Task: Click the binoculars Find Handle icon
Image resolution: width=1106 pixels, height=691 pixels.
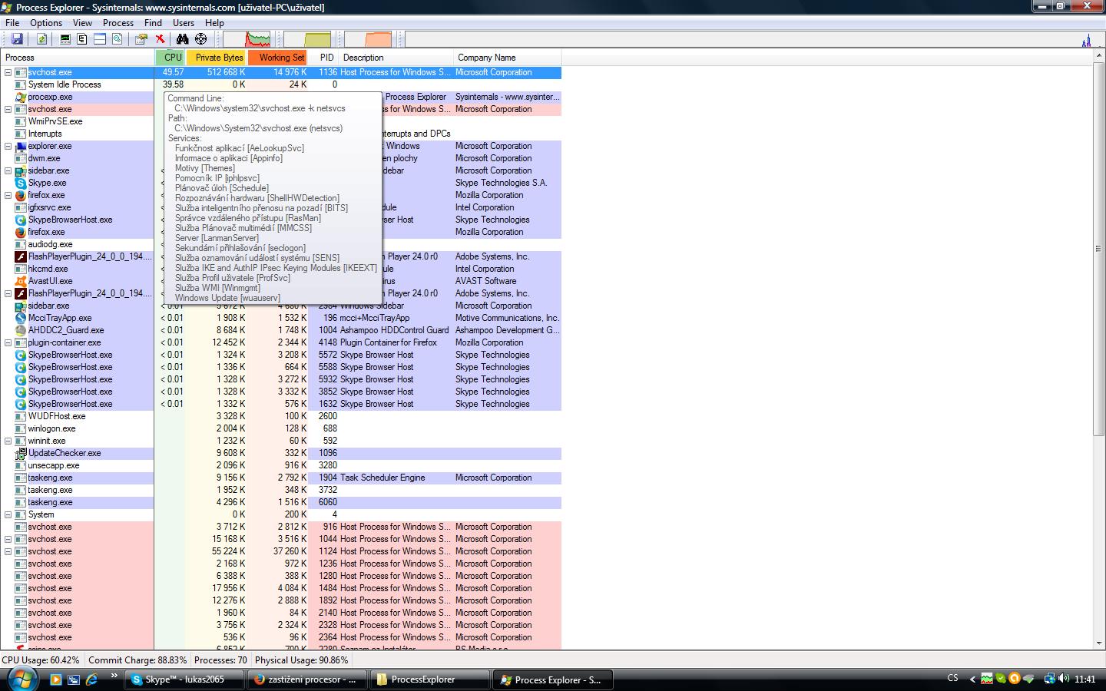Action: pos(183,39)
